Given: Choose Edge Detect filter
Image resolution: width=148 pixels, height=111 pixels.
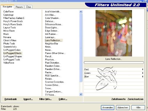Looking at the screenshot, I should point(52,31).
